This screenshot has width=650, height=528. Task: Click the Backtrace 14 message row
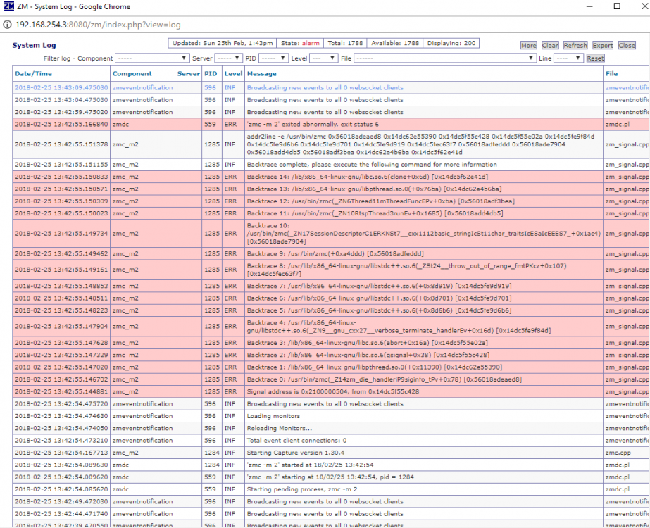pos(368,177)
